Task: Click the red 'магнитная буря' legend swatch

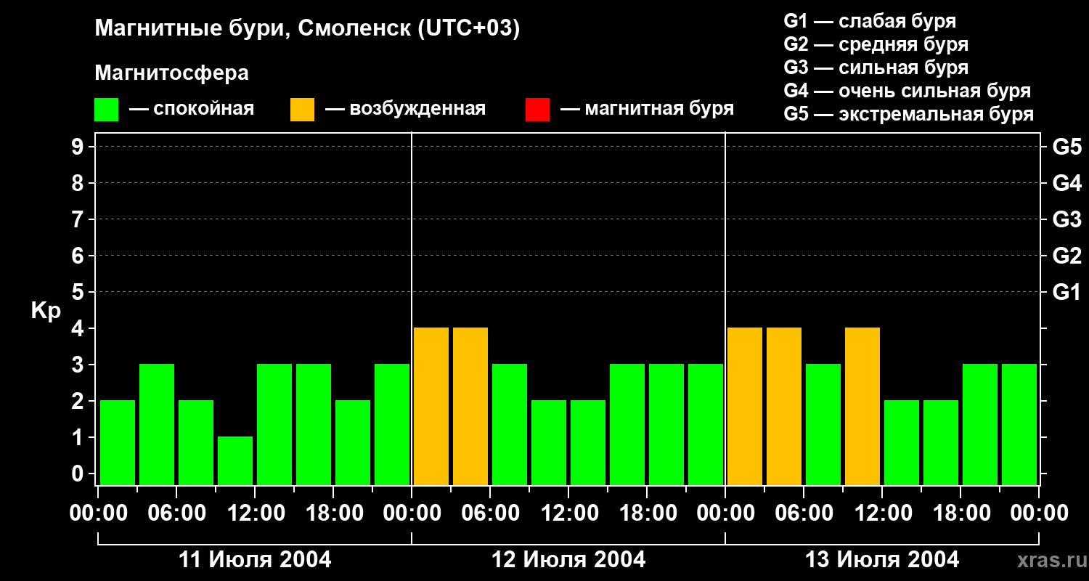Action: pos(537,110)
